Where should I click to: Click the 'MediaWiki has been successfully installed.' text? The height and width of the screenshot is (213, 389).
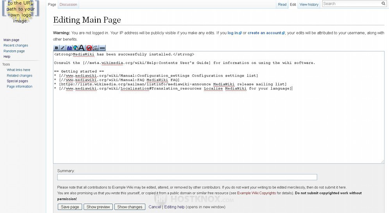point(123,54)
